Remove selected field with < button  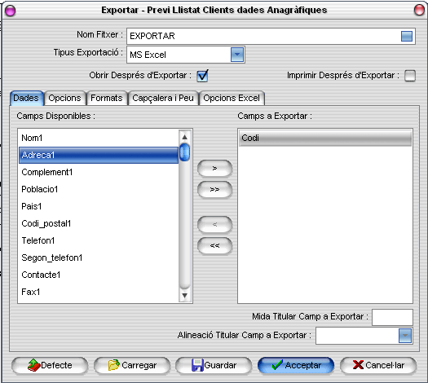[215, 225]
